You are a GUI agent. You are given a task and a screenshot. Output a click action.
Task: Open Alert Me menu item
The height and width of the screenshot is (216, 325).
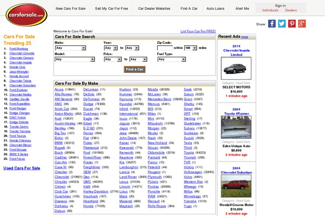coord(242,9)
